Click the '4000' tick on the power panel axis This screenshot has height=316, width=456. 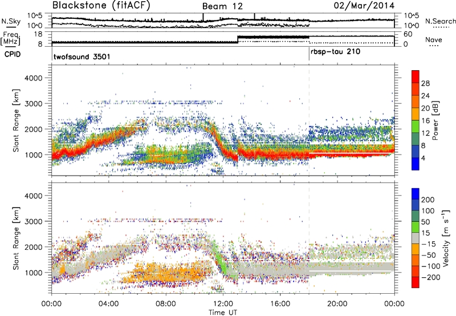33,78
